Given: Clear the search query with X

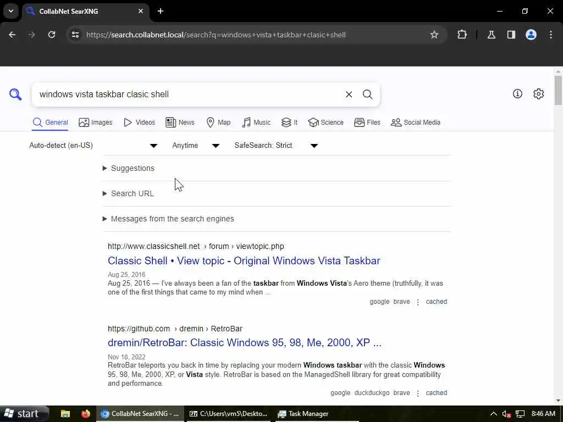Looking at the screenshot, I should point(349,95).
